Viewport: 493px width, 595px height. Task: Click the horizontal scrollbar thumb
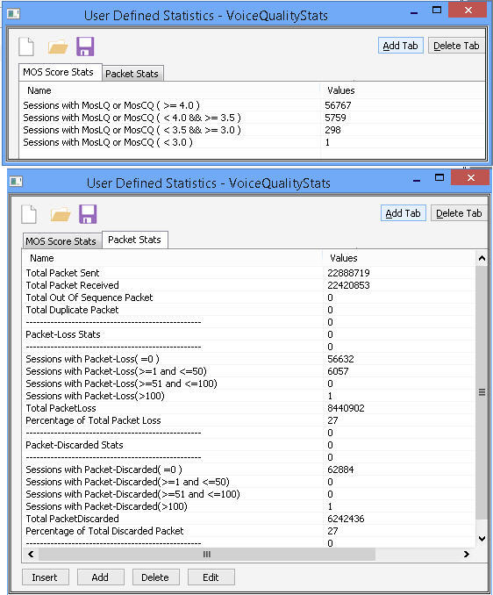(x=207, y=554)
